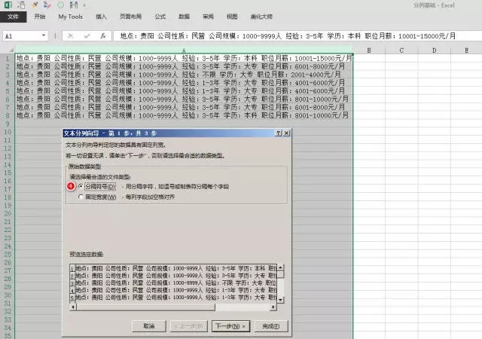This screenshot has width=482, height=339.
Task: Close the 文本分列向导 dialog with X
Action: point(286,133)
